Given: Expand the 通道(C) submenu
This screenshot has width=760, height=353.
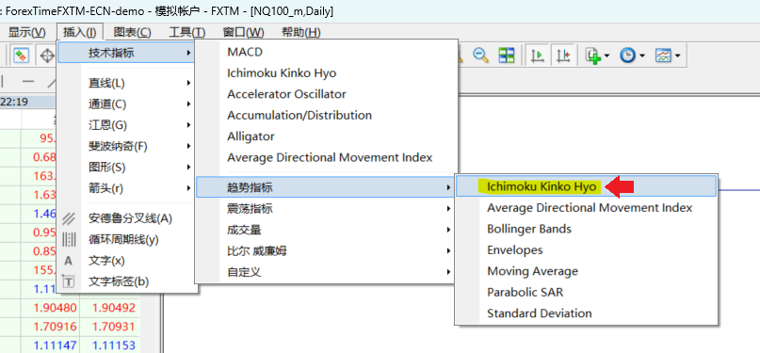Looking at the screenshot, I should pos(126,104).
